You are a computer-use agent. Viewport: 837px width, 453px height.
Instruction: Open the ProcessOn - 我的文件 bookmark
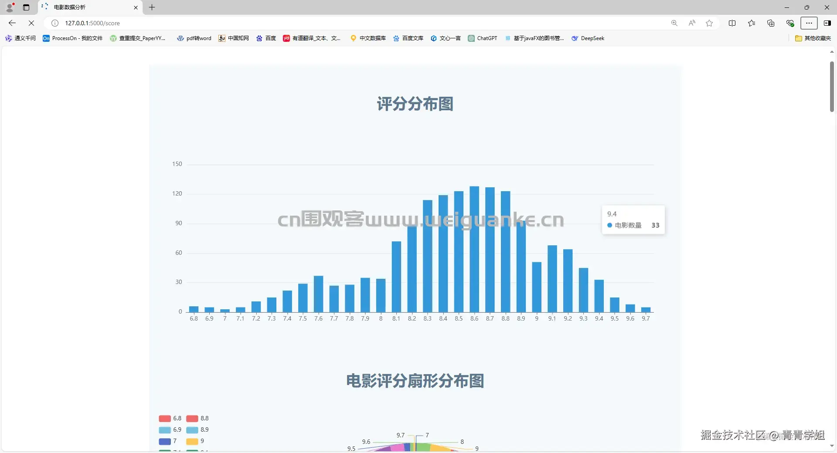[72, 38]
